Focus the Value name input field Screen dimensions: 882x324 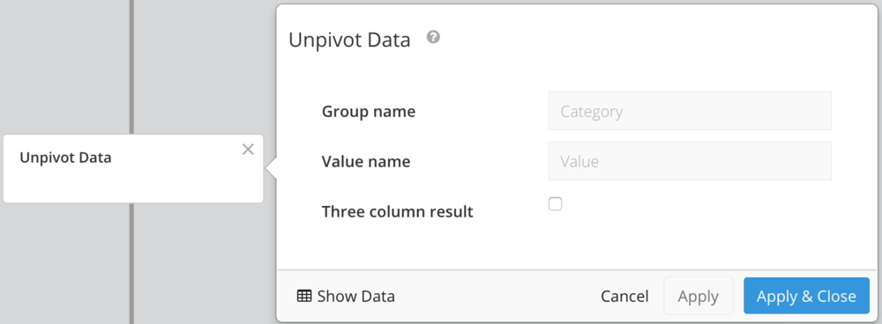690,161
